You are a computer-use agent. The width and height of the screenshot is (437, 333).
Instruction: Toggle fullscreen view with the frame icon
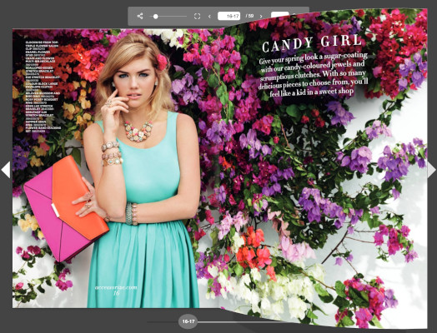tap(197, 16)
